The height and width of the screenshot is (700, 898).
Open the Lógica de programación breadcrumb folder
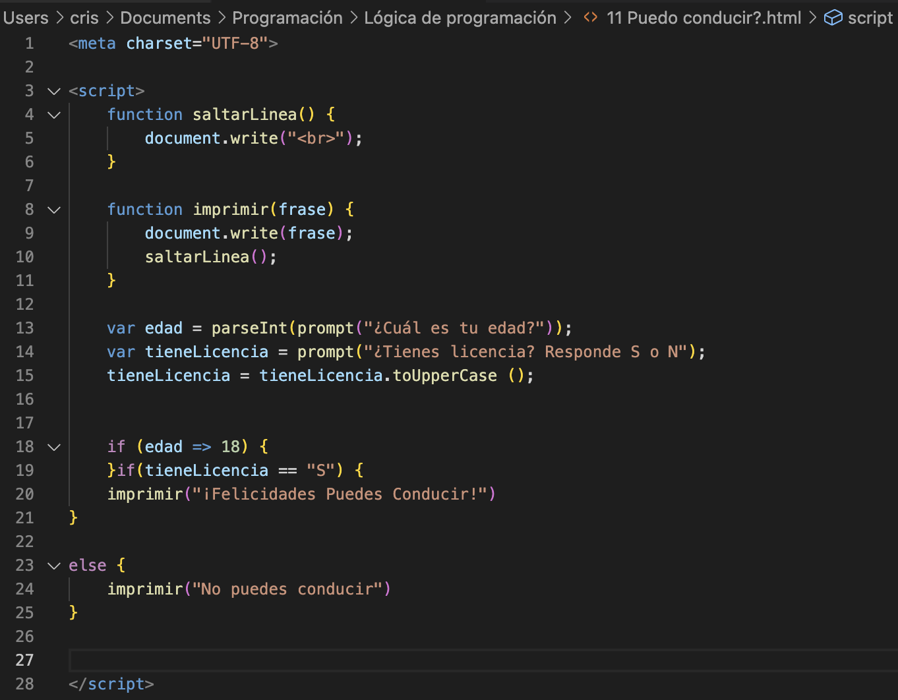click(x=460, y=18)
